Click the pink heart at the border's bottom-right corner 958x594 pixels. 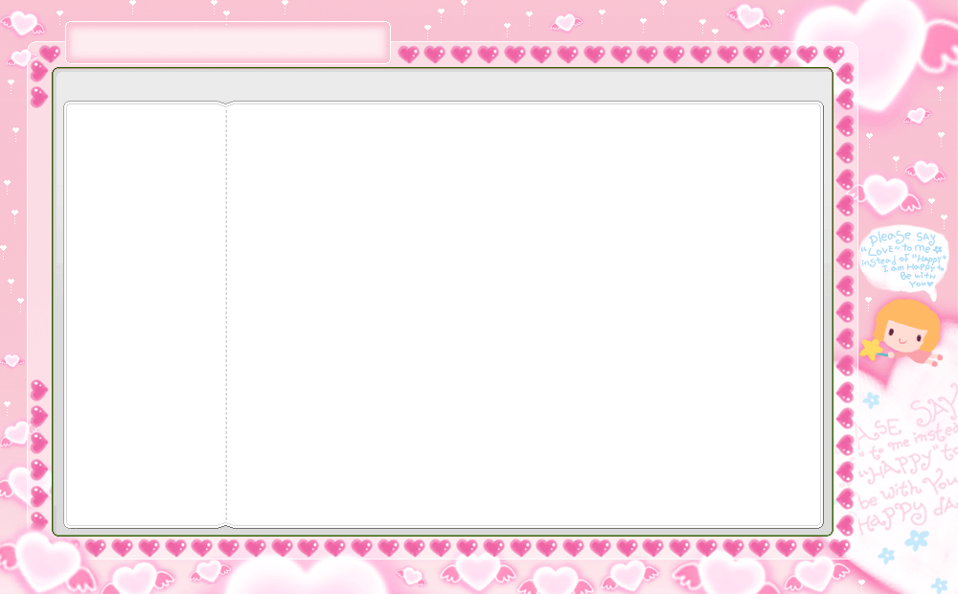click(839, 547)
